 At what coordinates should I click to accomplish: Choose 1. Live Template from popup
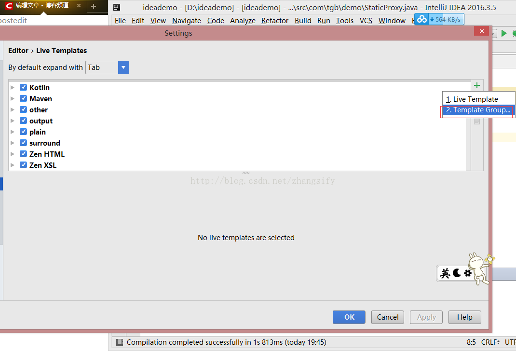[x=478, y=99]
